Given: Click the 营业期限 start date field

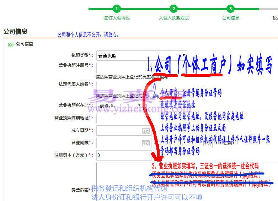Looking at the screenshot, I should pos(119,143).
